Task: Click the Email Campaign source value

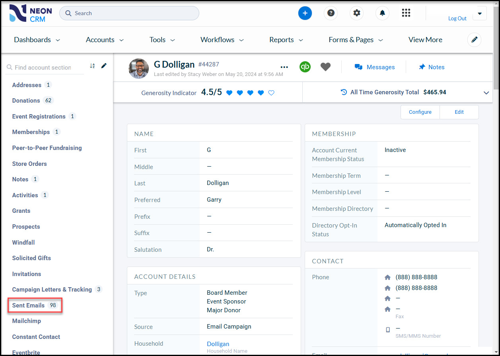Action: [229, 327]
